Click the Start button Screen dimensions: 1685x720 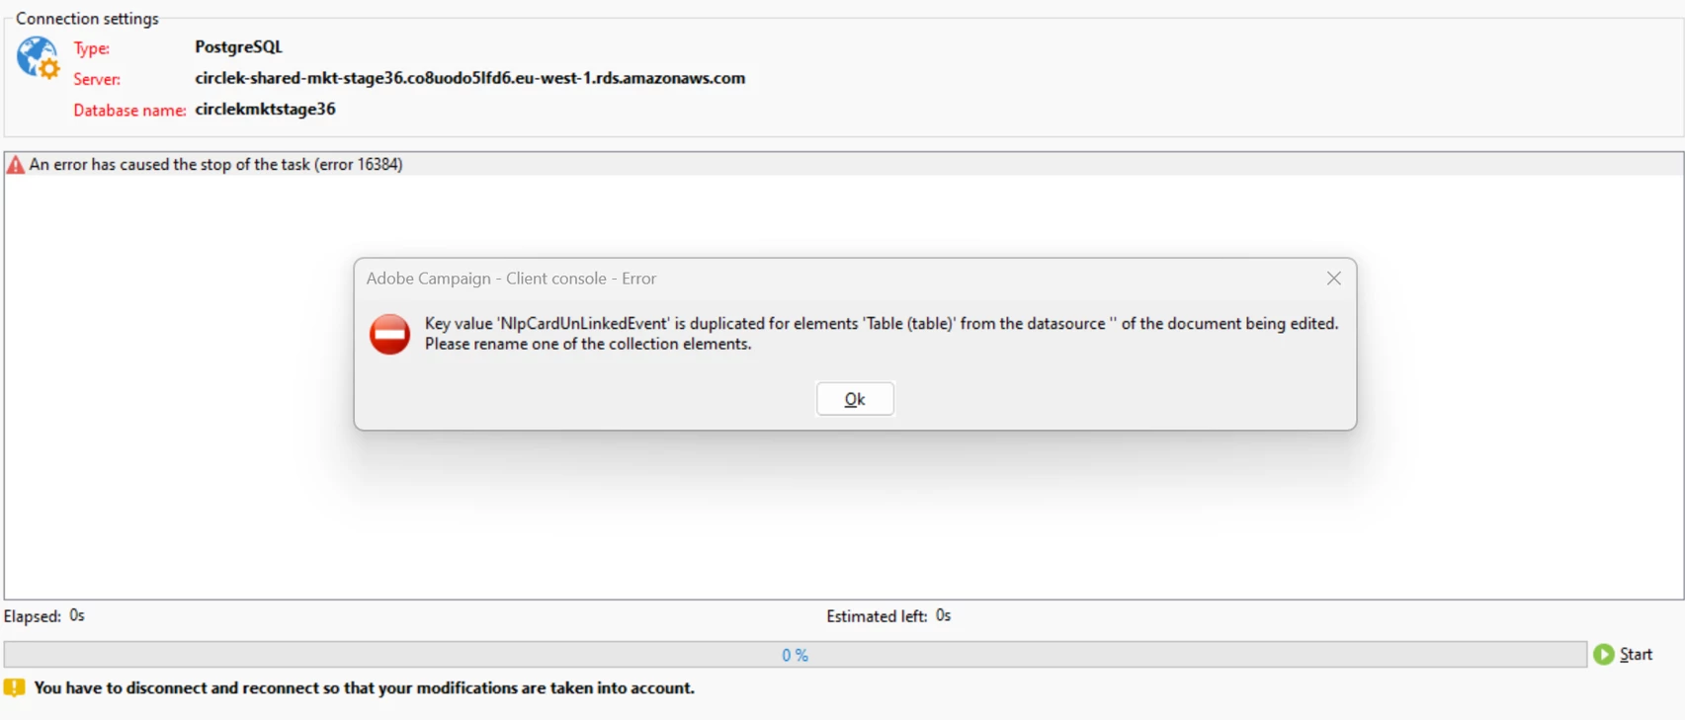coord(1624,654)
